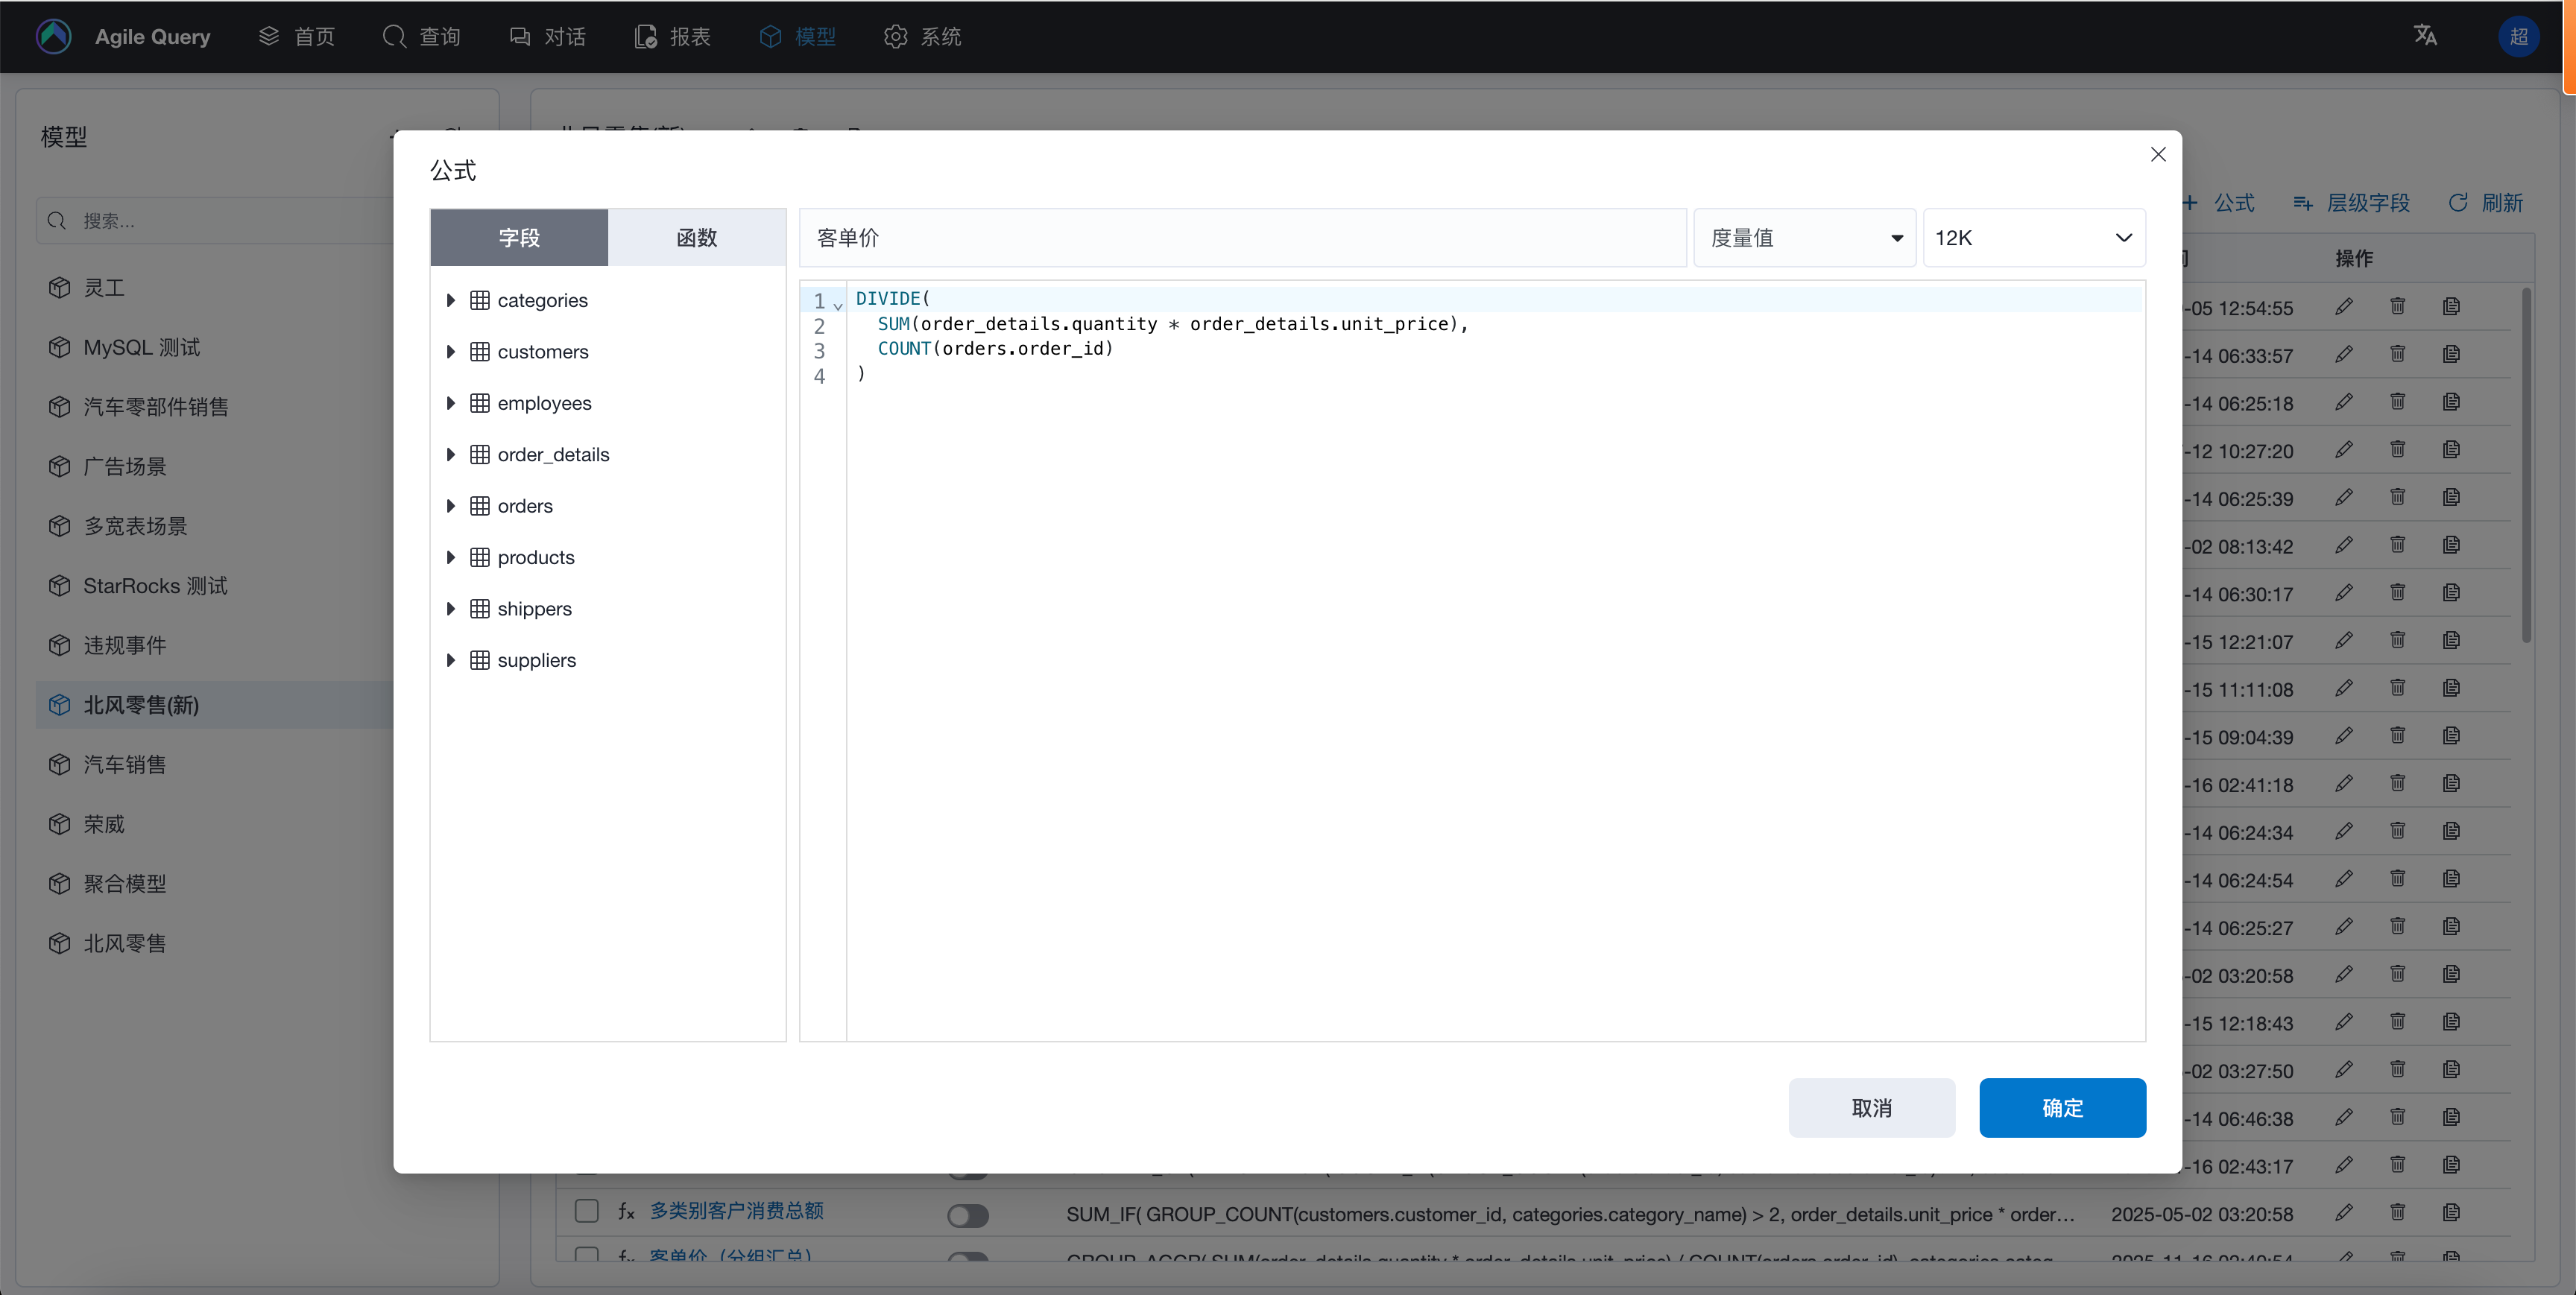Click copy icon for 06:25:18 row
The image size is (2576, 1295).
pos(2451,402)
